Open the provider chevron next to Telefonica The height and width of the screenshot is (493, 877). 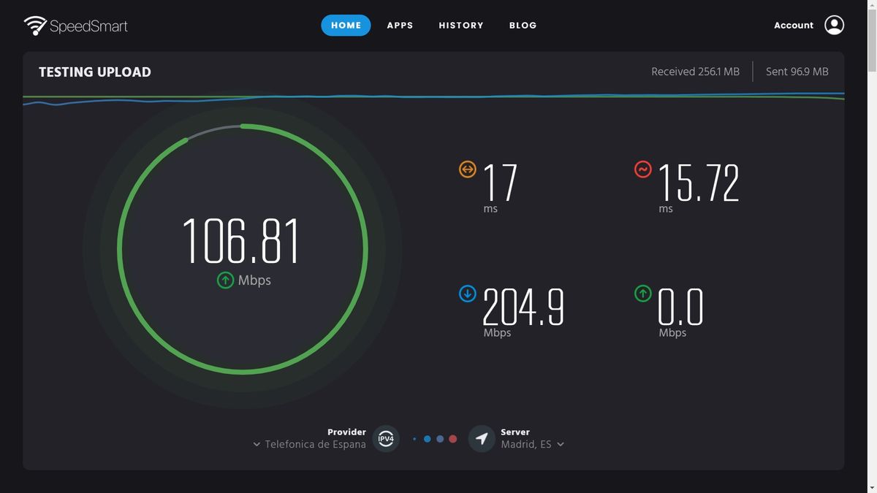click(256, 443)
